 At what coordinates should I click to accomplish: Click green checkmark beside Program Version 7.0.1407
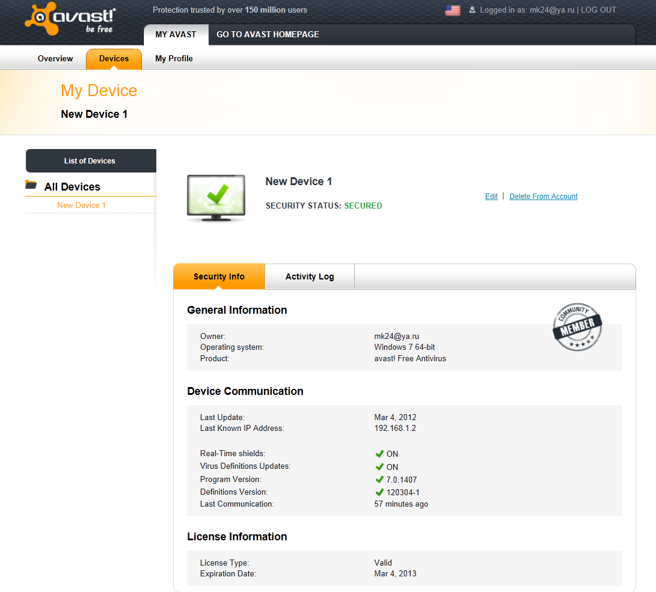[379, 479]
